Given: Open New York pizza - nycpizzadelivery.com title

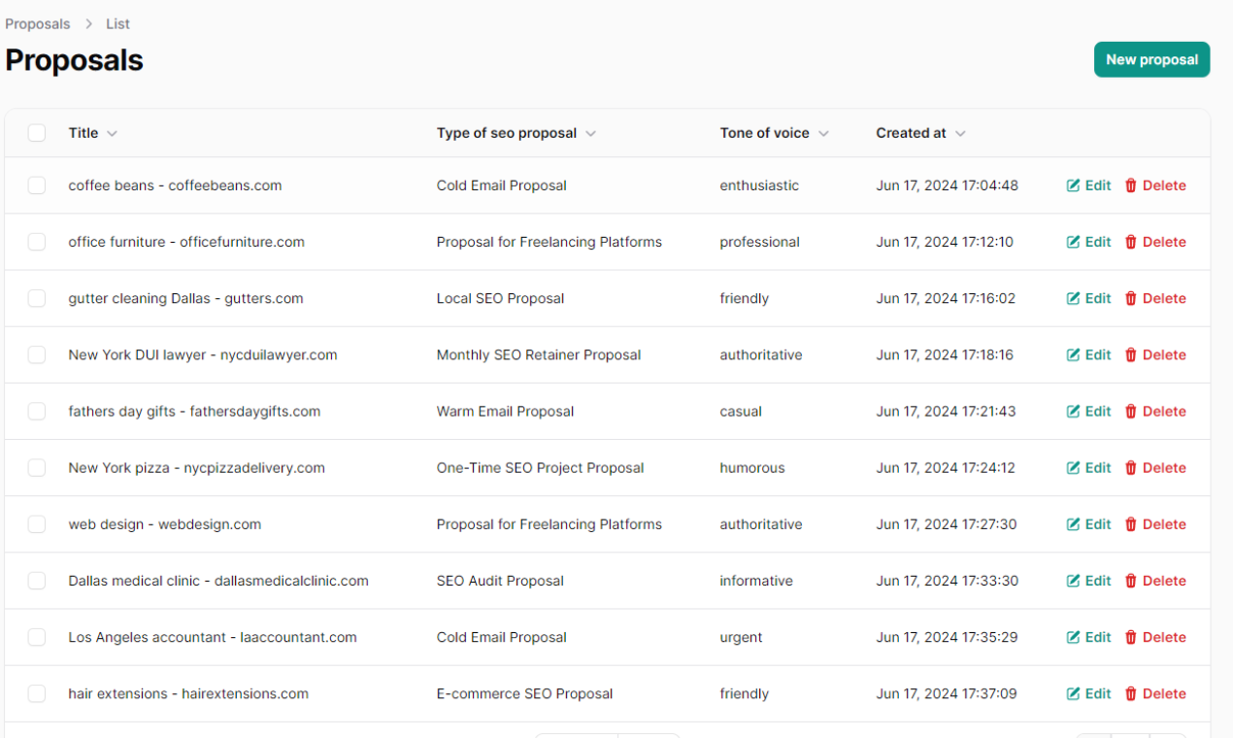Looking at the screenshot, I should (196, 467).
